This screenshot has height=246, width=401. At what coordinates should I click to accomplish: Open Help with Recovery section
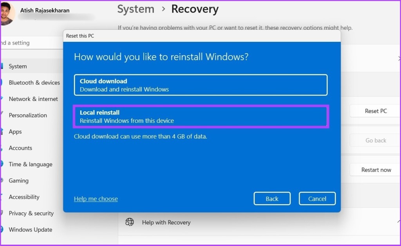[259, 222]
